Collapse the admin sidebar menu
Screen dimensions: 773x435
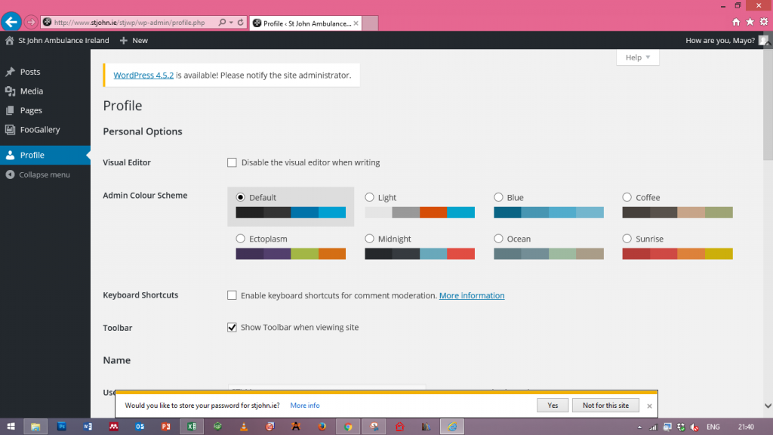tap(44, 174)
